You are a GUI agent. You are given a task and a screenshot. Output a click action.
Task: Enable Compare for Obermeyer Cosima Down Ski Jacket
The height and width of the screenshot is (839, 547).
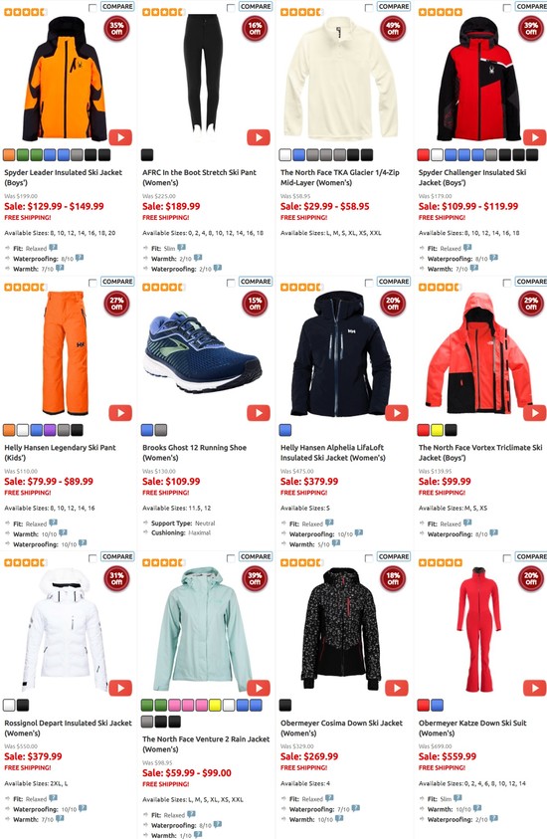[368, 558]
